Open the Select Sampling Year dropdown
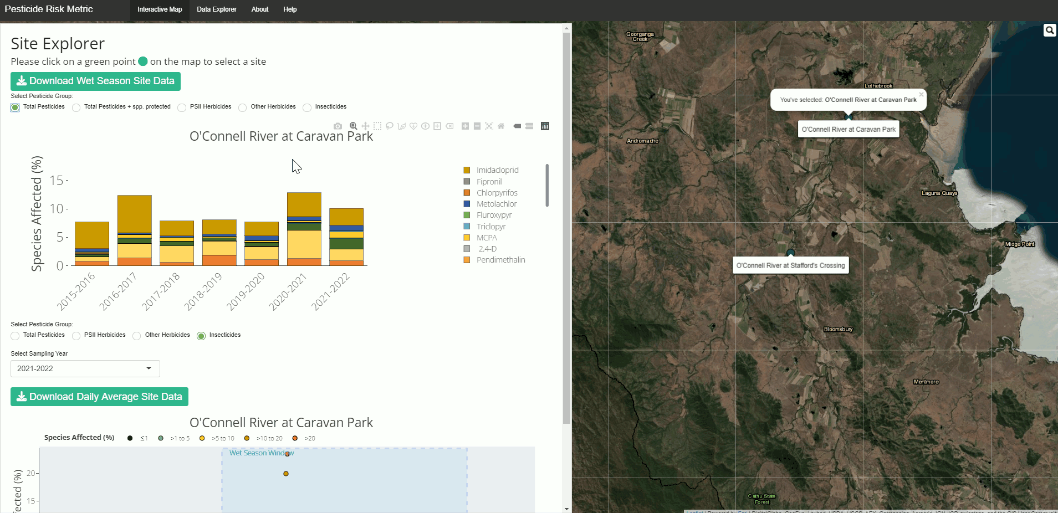 coord(85,369)
